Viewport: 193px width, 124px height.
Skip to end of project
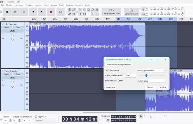point(42,12)
